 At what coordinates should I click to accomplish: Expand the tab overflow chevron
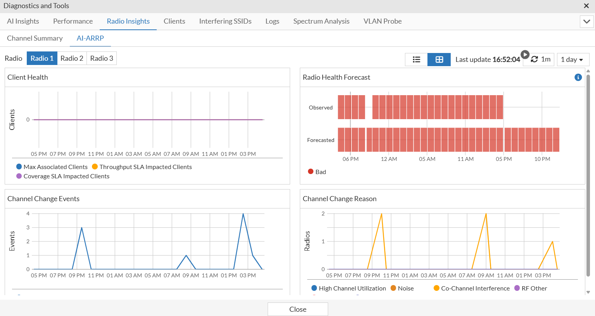click(586, 22)
